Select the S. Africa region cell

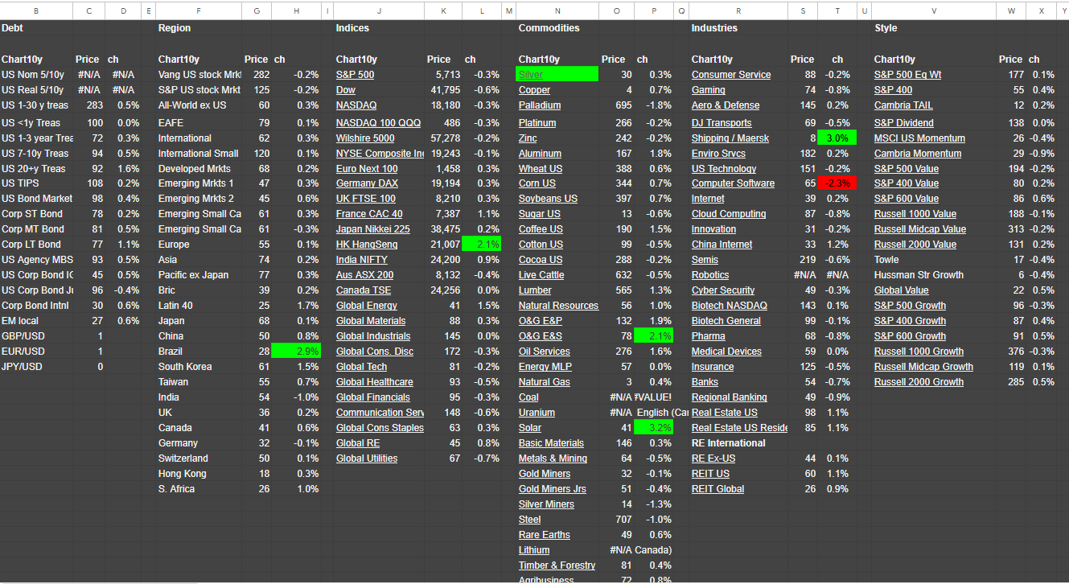[199, 489]
